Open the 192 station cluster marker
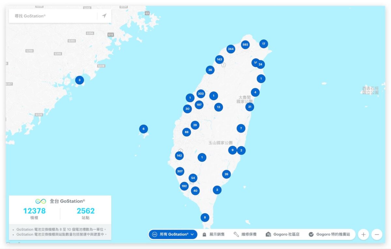 pos(184,186)
